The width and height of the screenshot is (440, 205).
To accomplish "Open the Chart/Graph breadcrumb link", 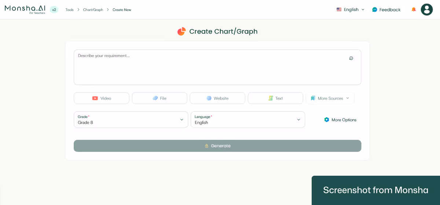I will point(93,10).
